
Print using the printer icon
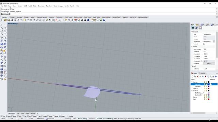12,20
